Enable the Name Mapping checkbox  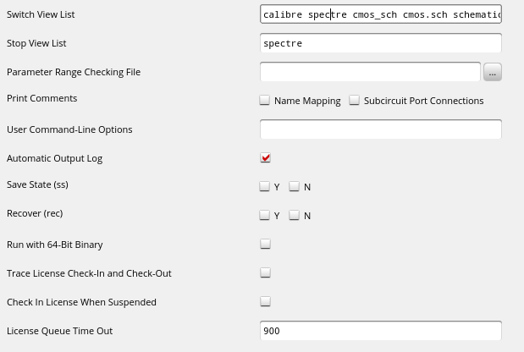tap(265, 101)
